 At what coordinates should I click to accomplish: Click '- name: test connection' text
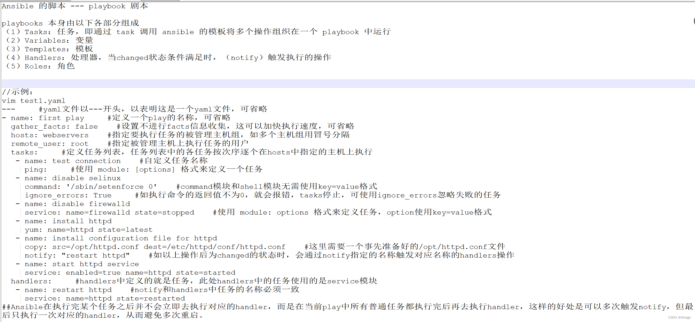[68, 161]
